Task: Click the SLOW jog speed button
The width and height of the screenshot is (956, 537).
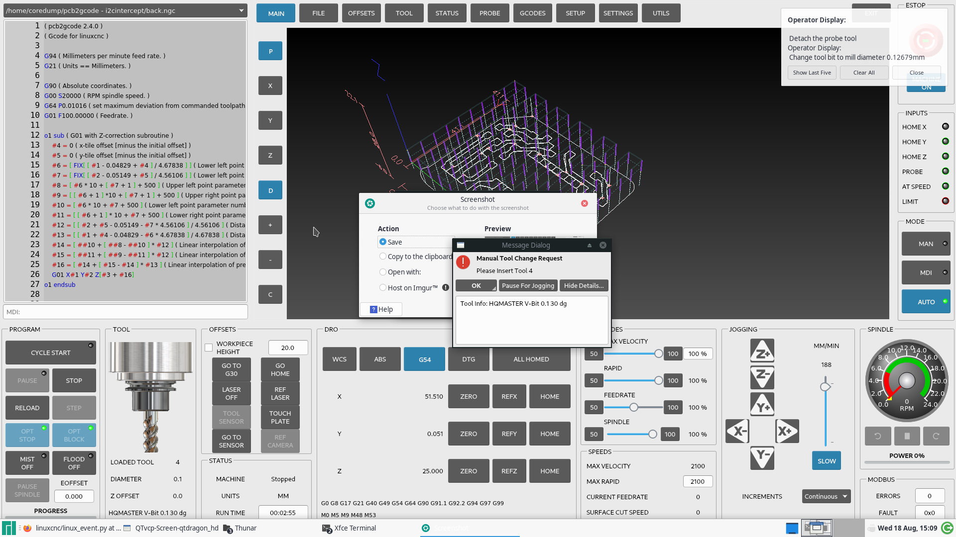Action: coord(827,461)
